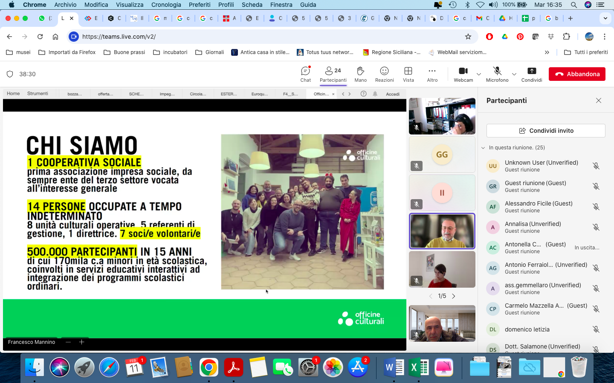Click the Condividi share screen icon

531,71
